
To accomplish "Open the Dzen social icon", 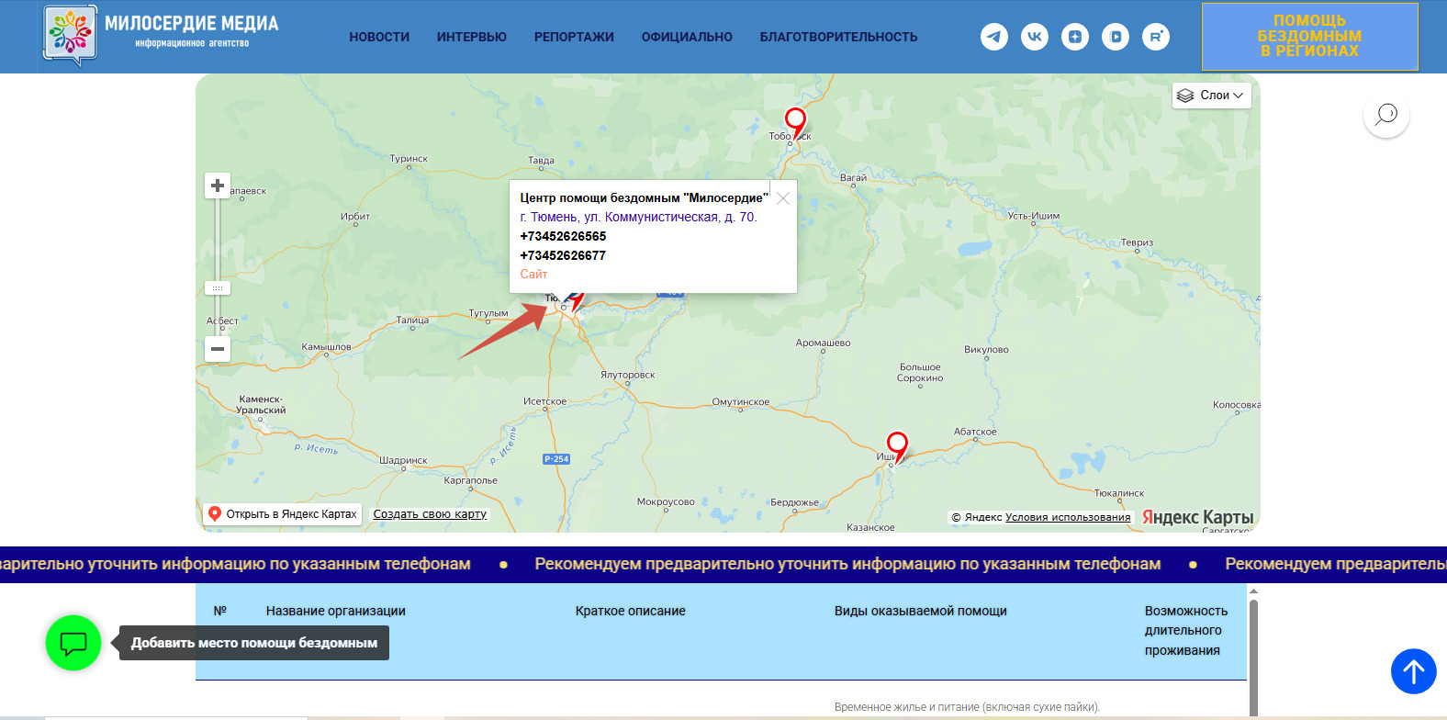I will pos(1075,37).
